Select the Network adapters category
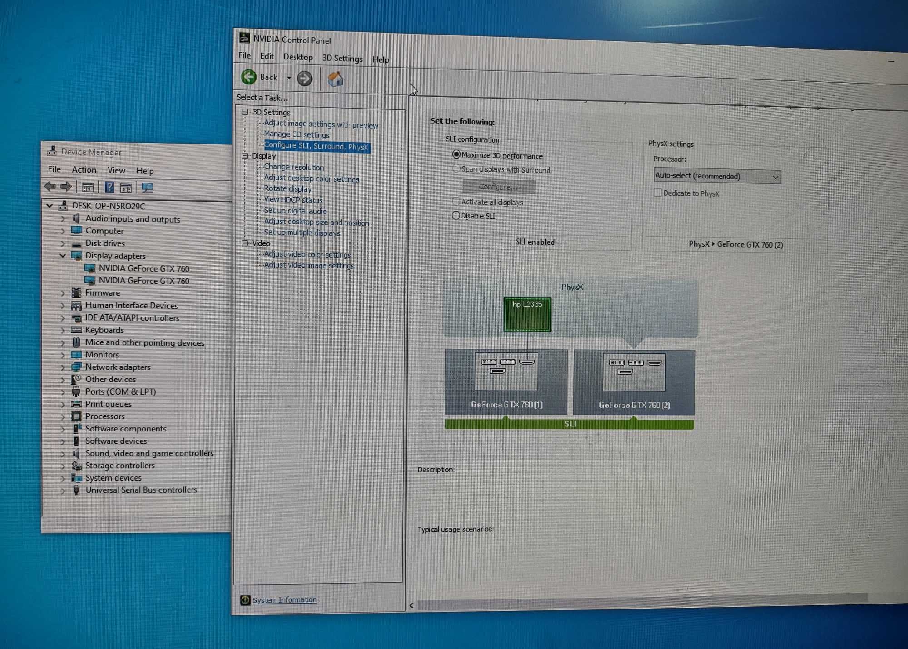This screenshot has height=649, width=908. pos(118,367)
